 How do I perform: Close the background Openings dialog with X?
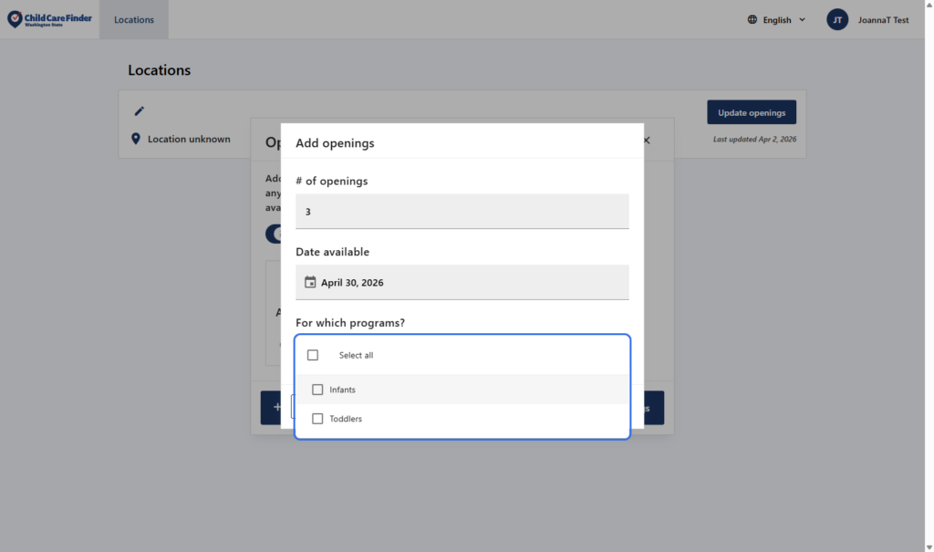click(647, 141)
